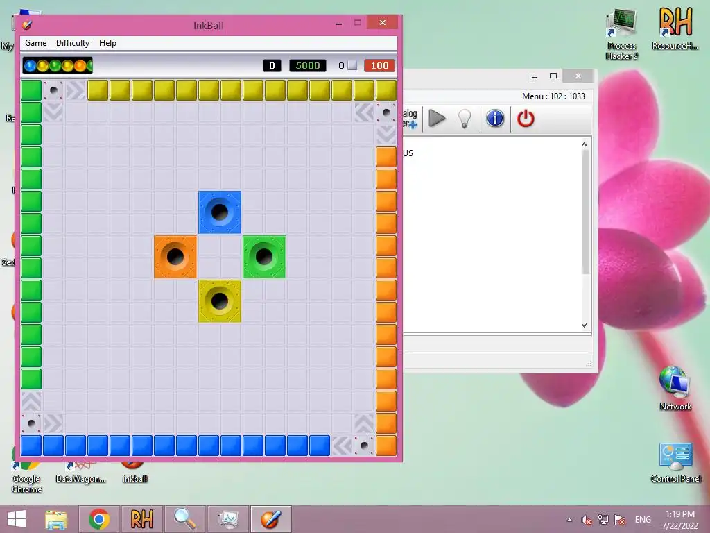Click the green hole in the board
This screenshot has width=710, height=533.
tap(264, 257)
